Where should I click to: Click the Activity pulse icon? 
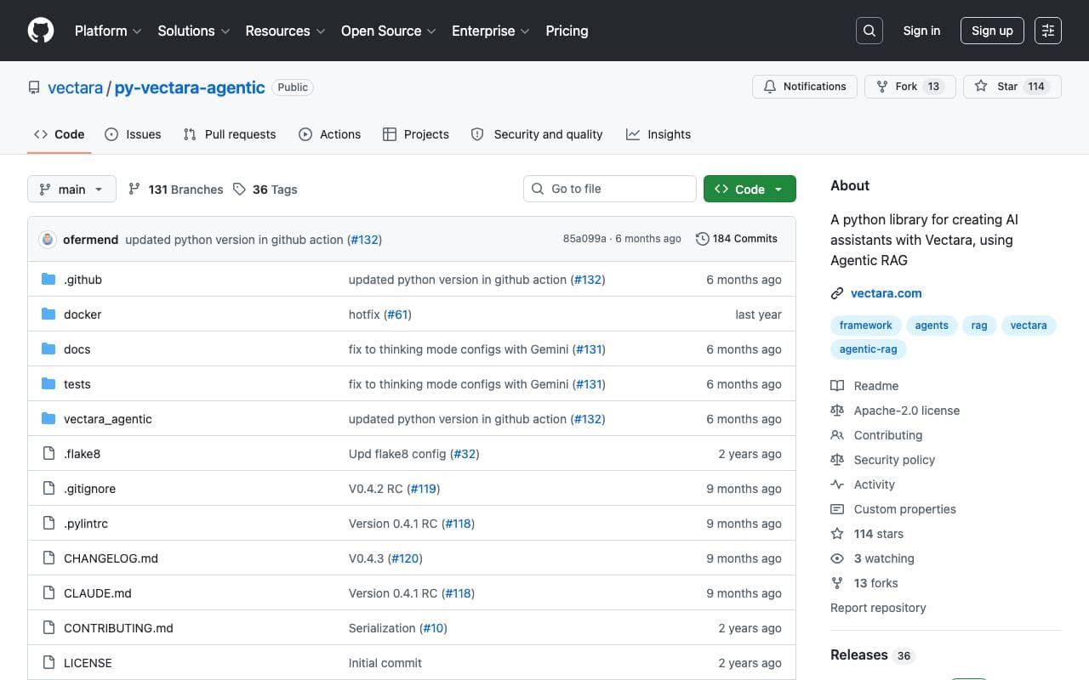click(837, 484)
